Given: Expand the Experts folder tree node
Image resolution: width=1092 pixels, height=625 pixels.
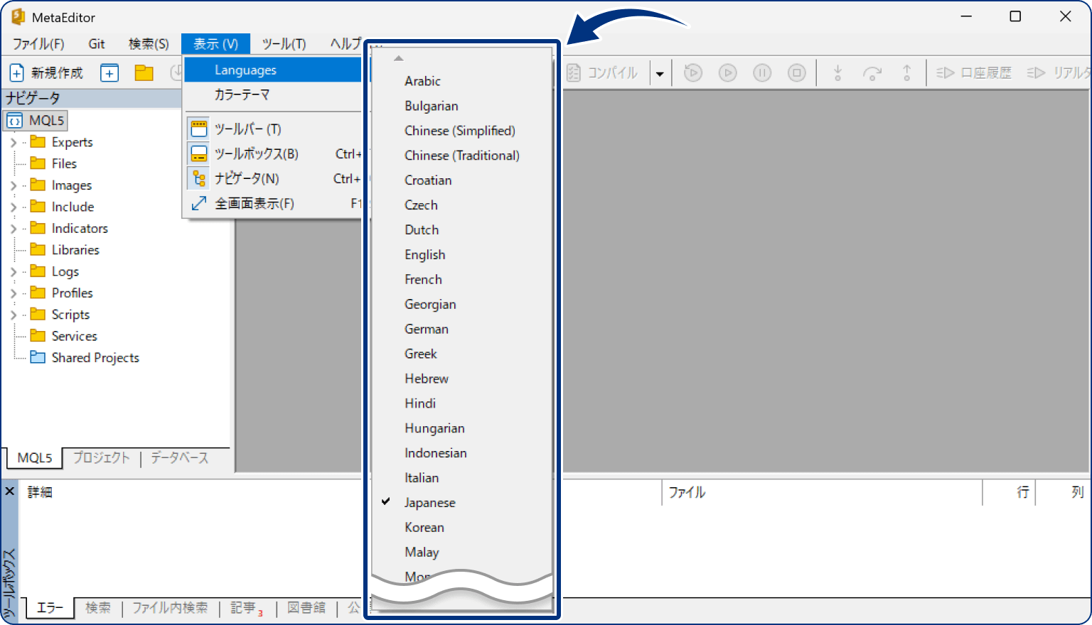Looking at the screenshot, I should [x=14, y=143].
